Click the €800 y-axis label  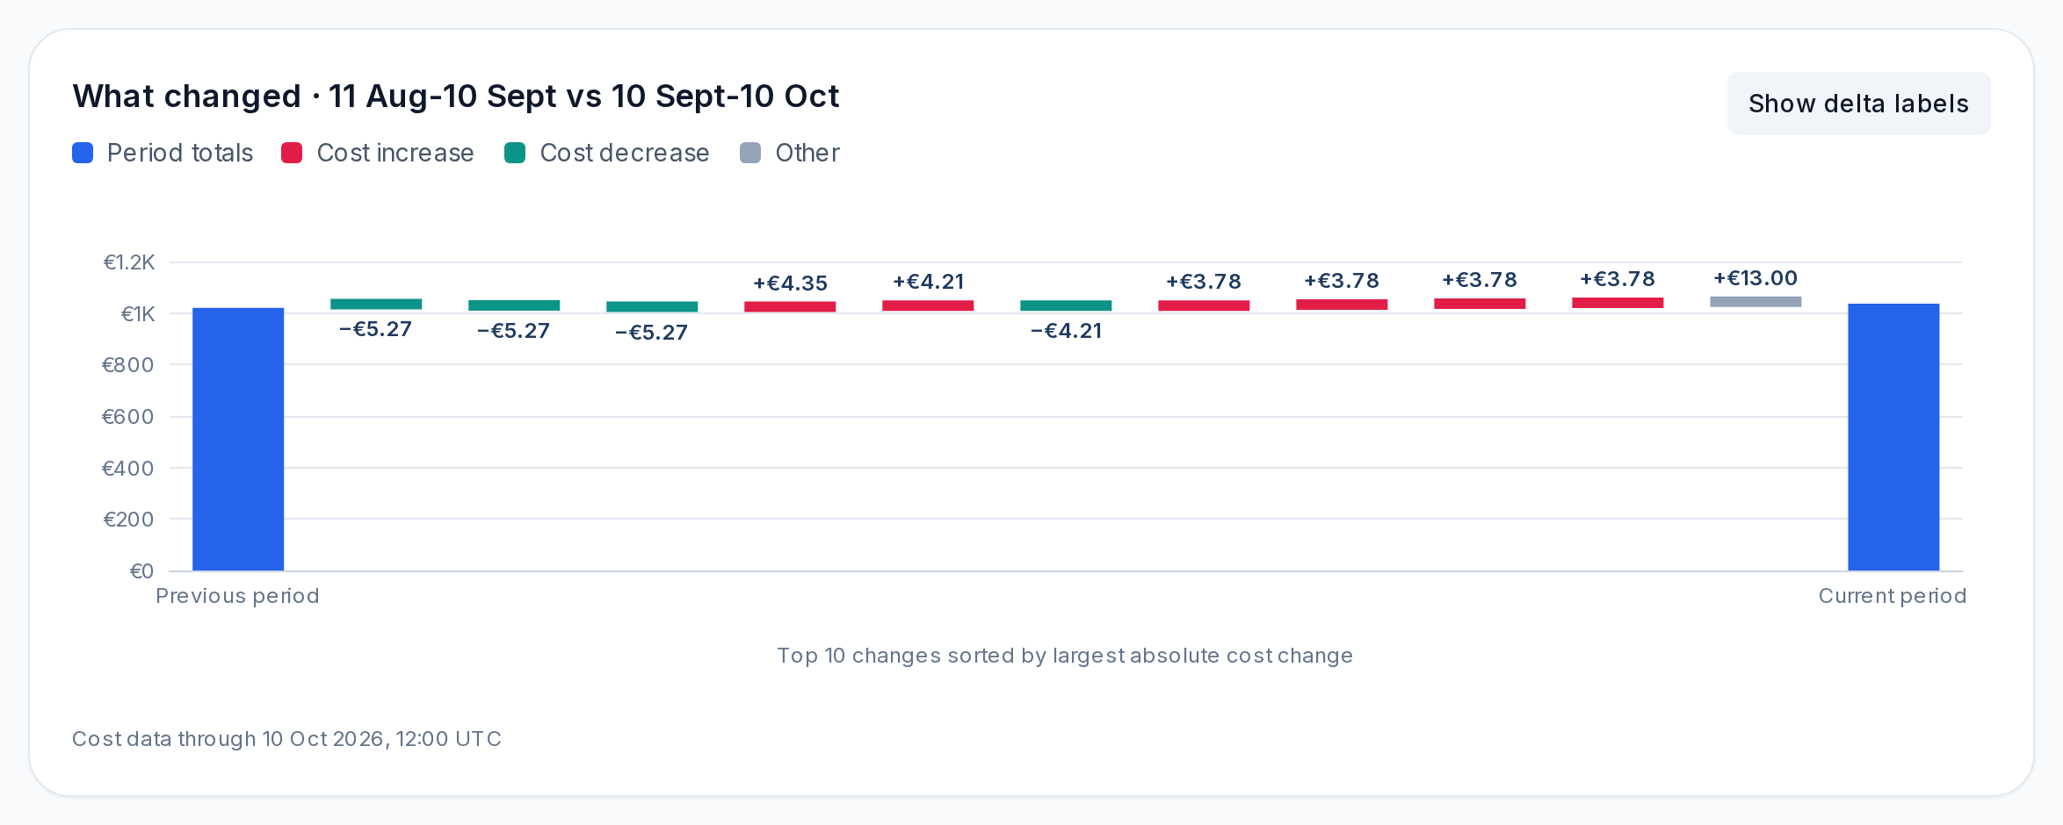(x=128, y=365)
